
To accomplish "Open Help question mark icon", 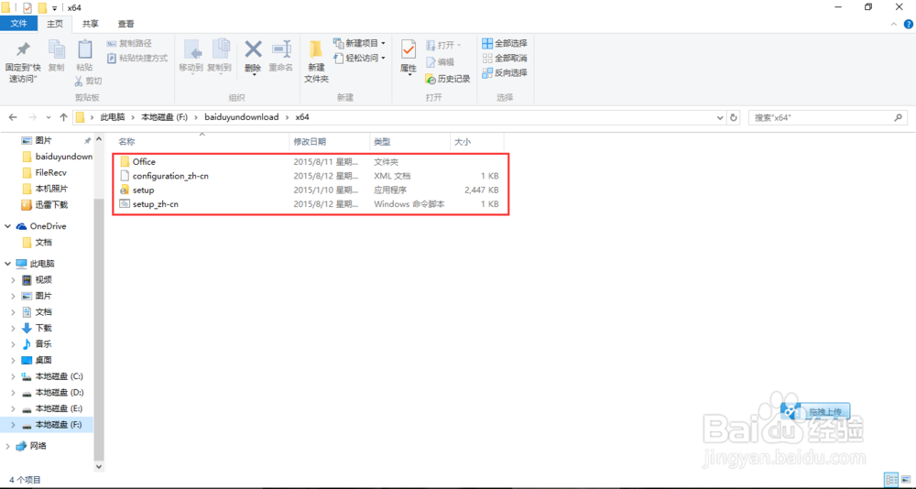I will 908,25.
